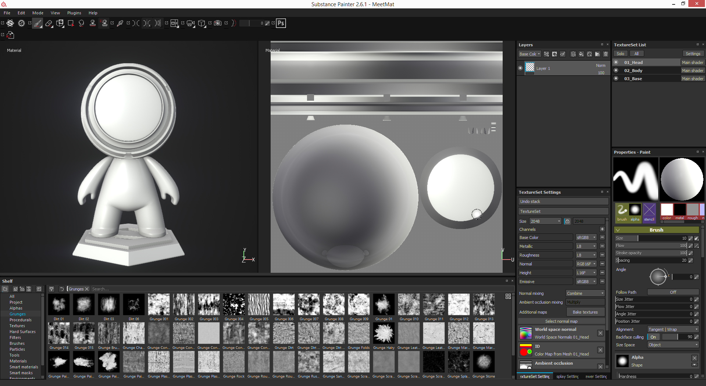Open the File menu

7,13
